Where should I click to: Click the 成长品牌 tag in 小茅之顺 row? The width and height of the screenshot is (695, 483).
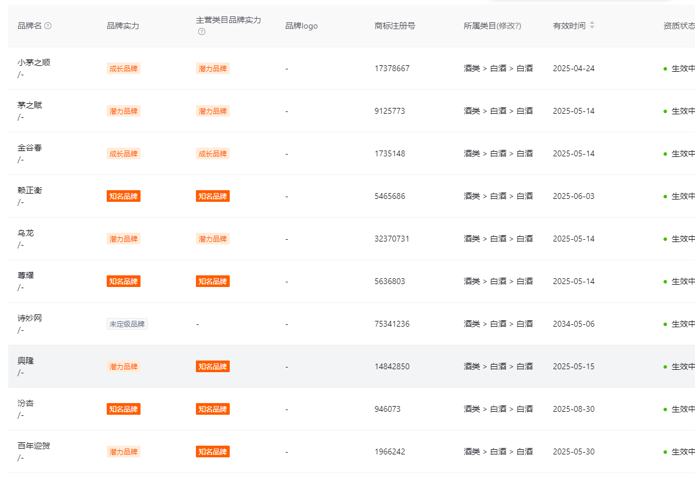coord(123,68)
